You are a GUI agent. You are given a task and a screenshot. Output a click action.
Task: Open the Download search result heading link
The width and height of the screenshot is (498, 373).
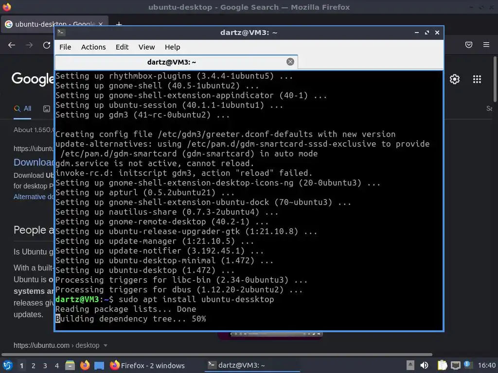coord(34,162)
